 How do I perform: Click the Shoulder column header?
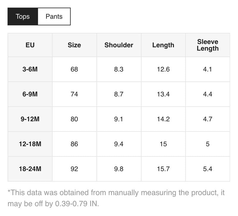[x=119, y=45]
